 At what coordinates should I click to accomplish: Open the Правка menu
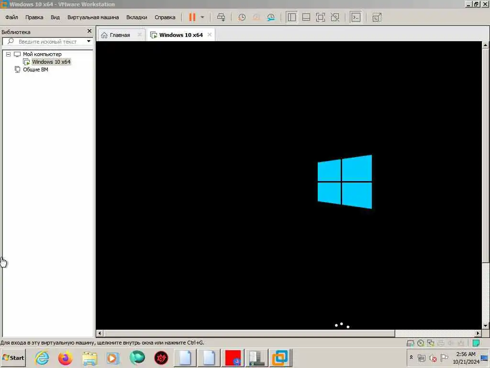pos(34,17)
